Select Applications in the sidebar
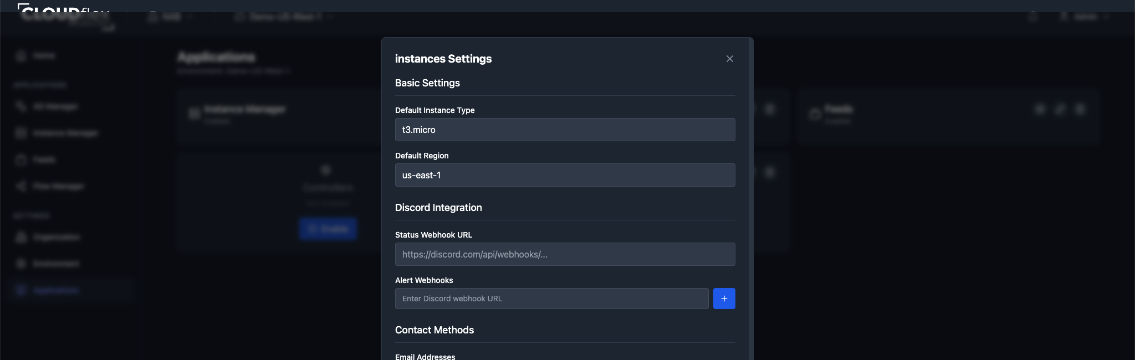This screenshot has width=1135, height=360. point(55,290)
